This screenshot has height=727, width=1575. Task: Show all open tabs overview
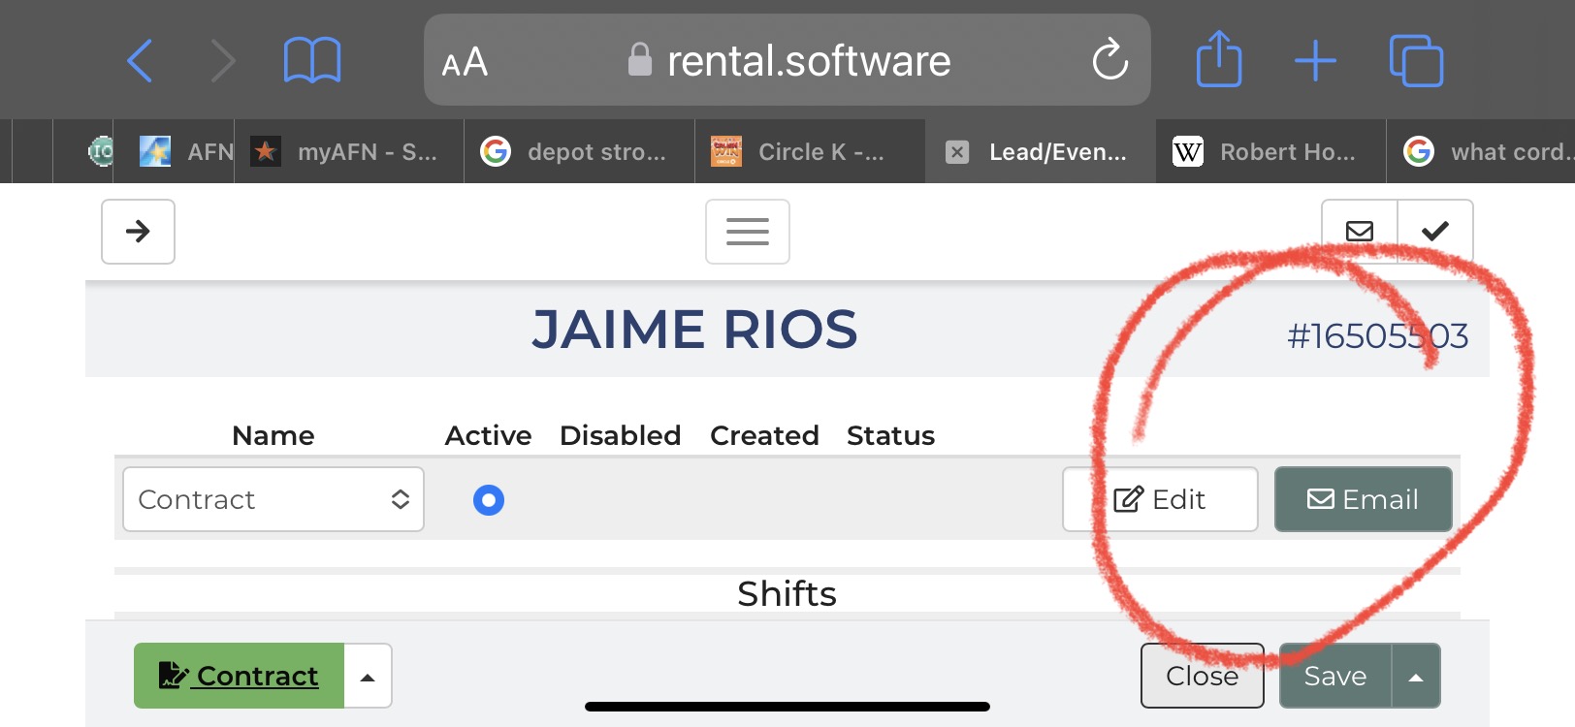click(1416, 61)
